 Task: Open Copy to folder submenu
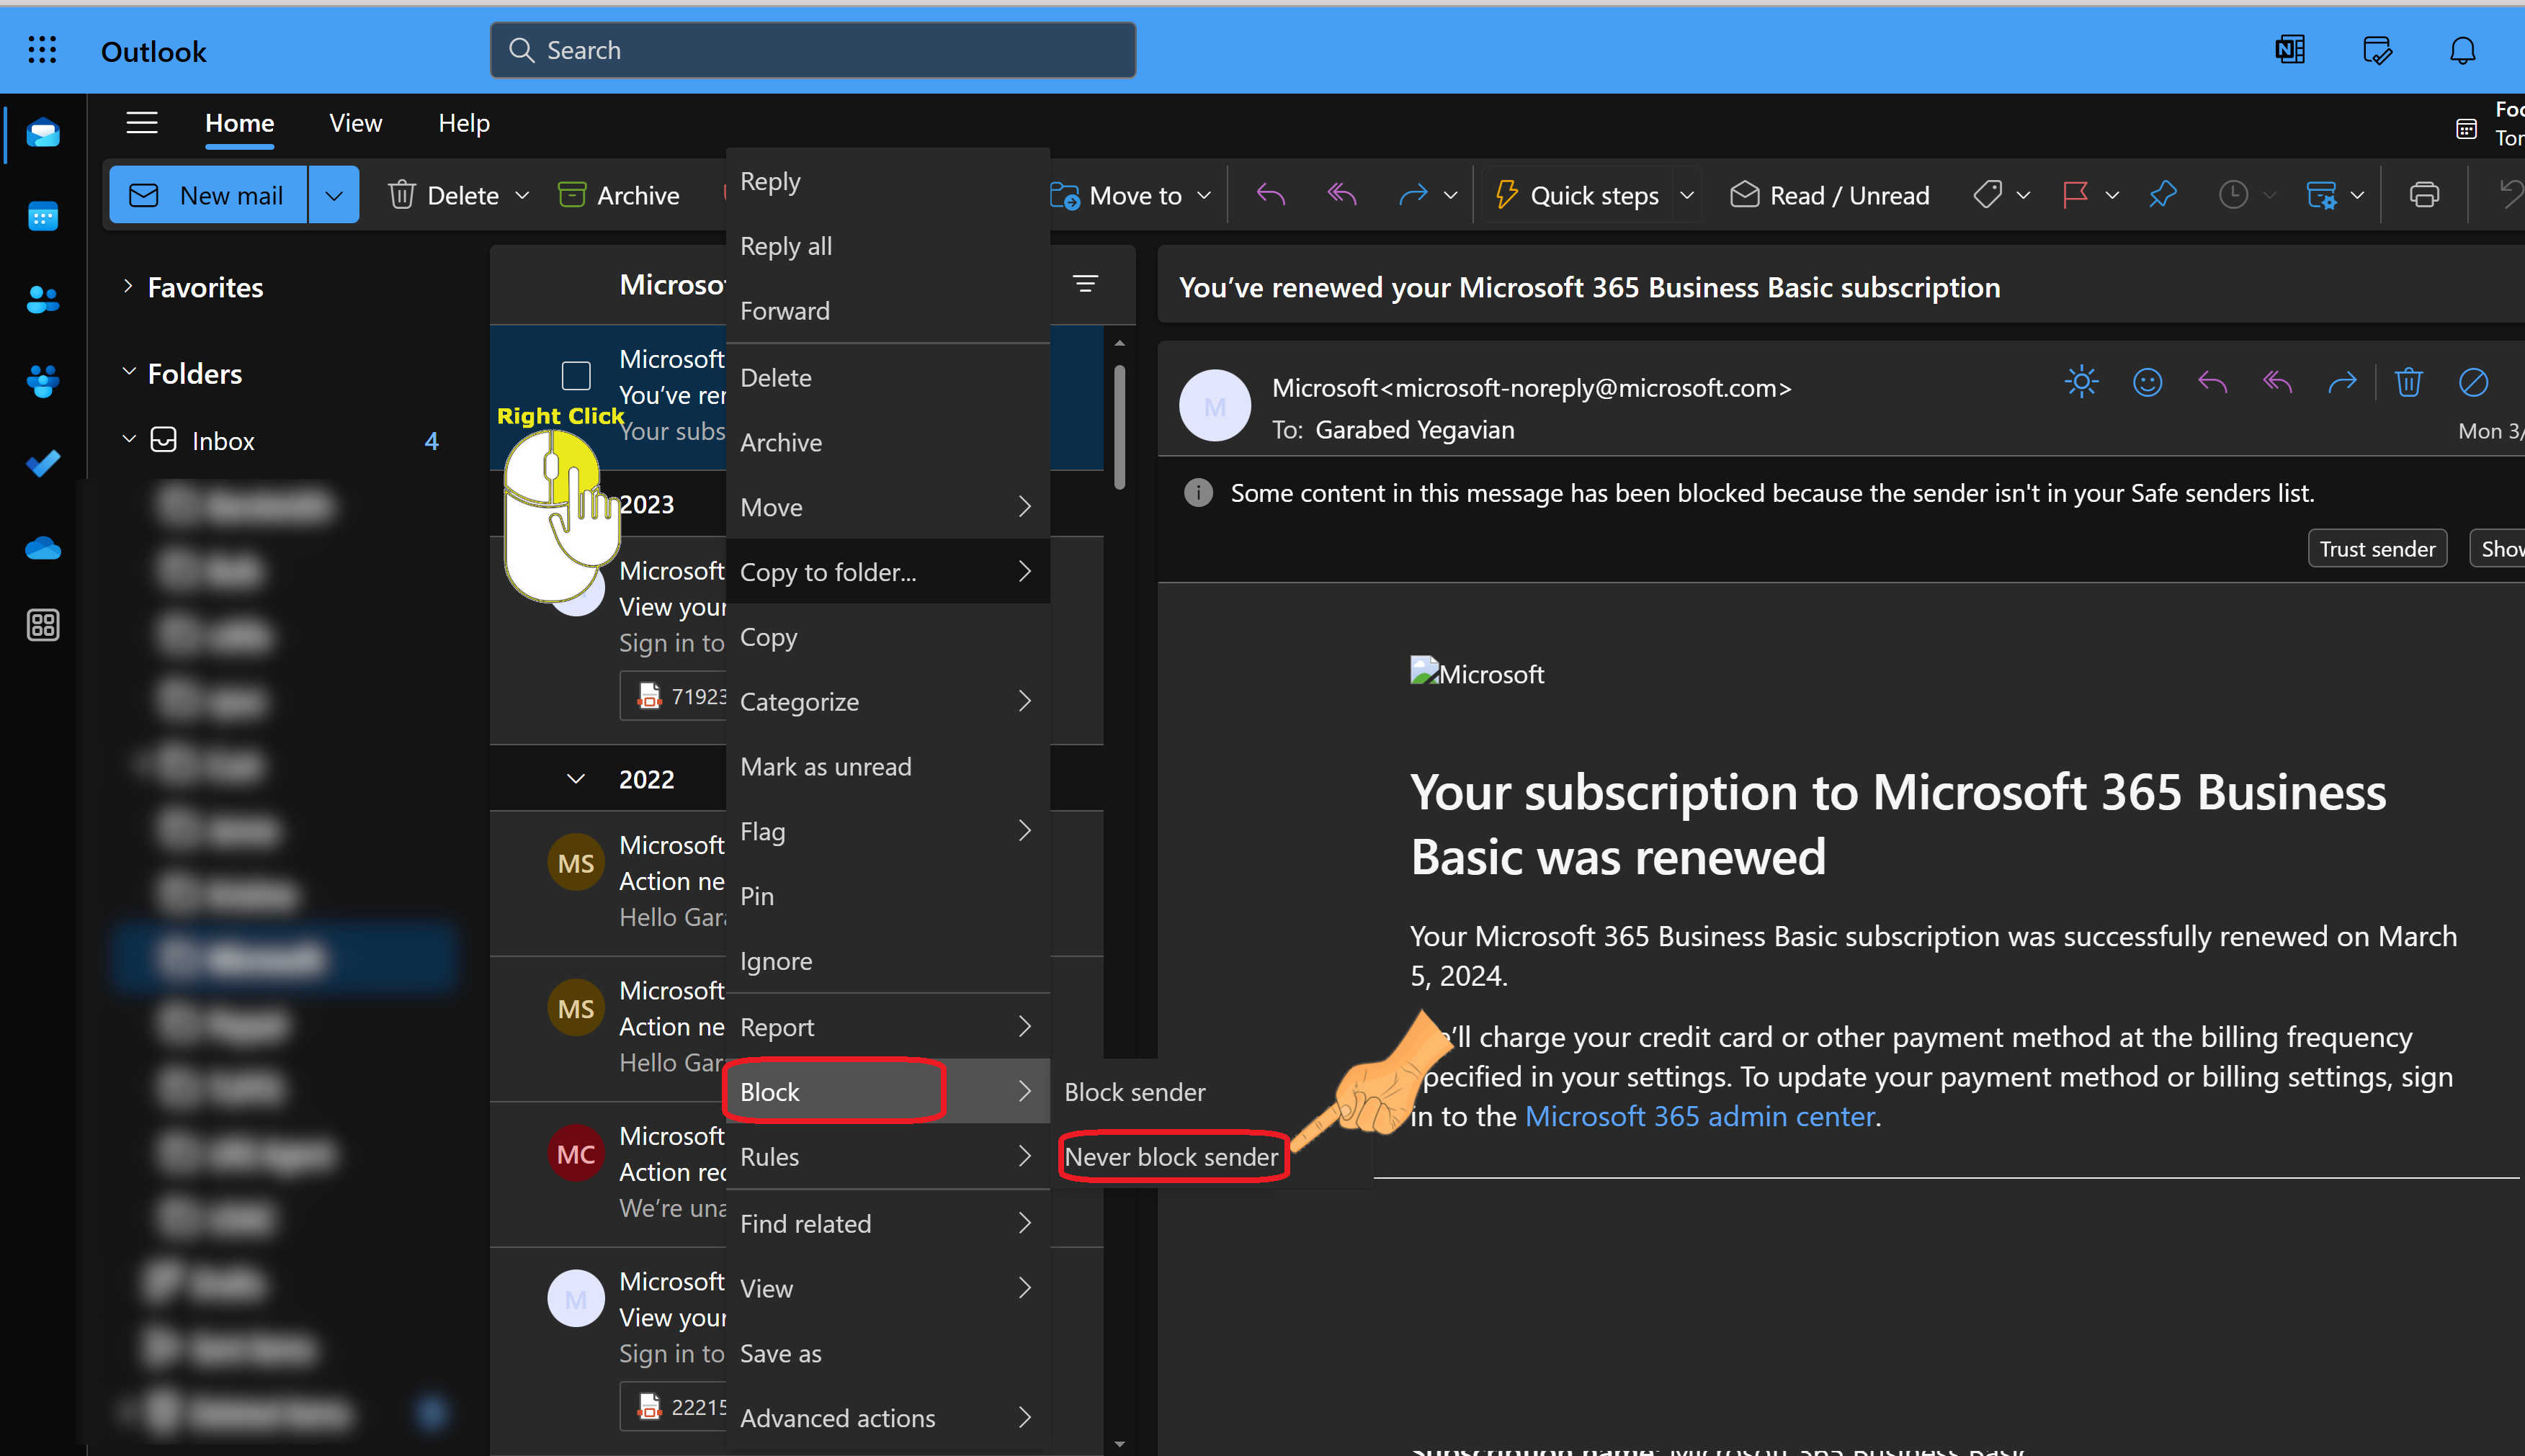tap(888, 572)
